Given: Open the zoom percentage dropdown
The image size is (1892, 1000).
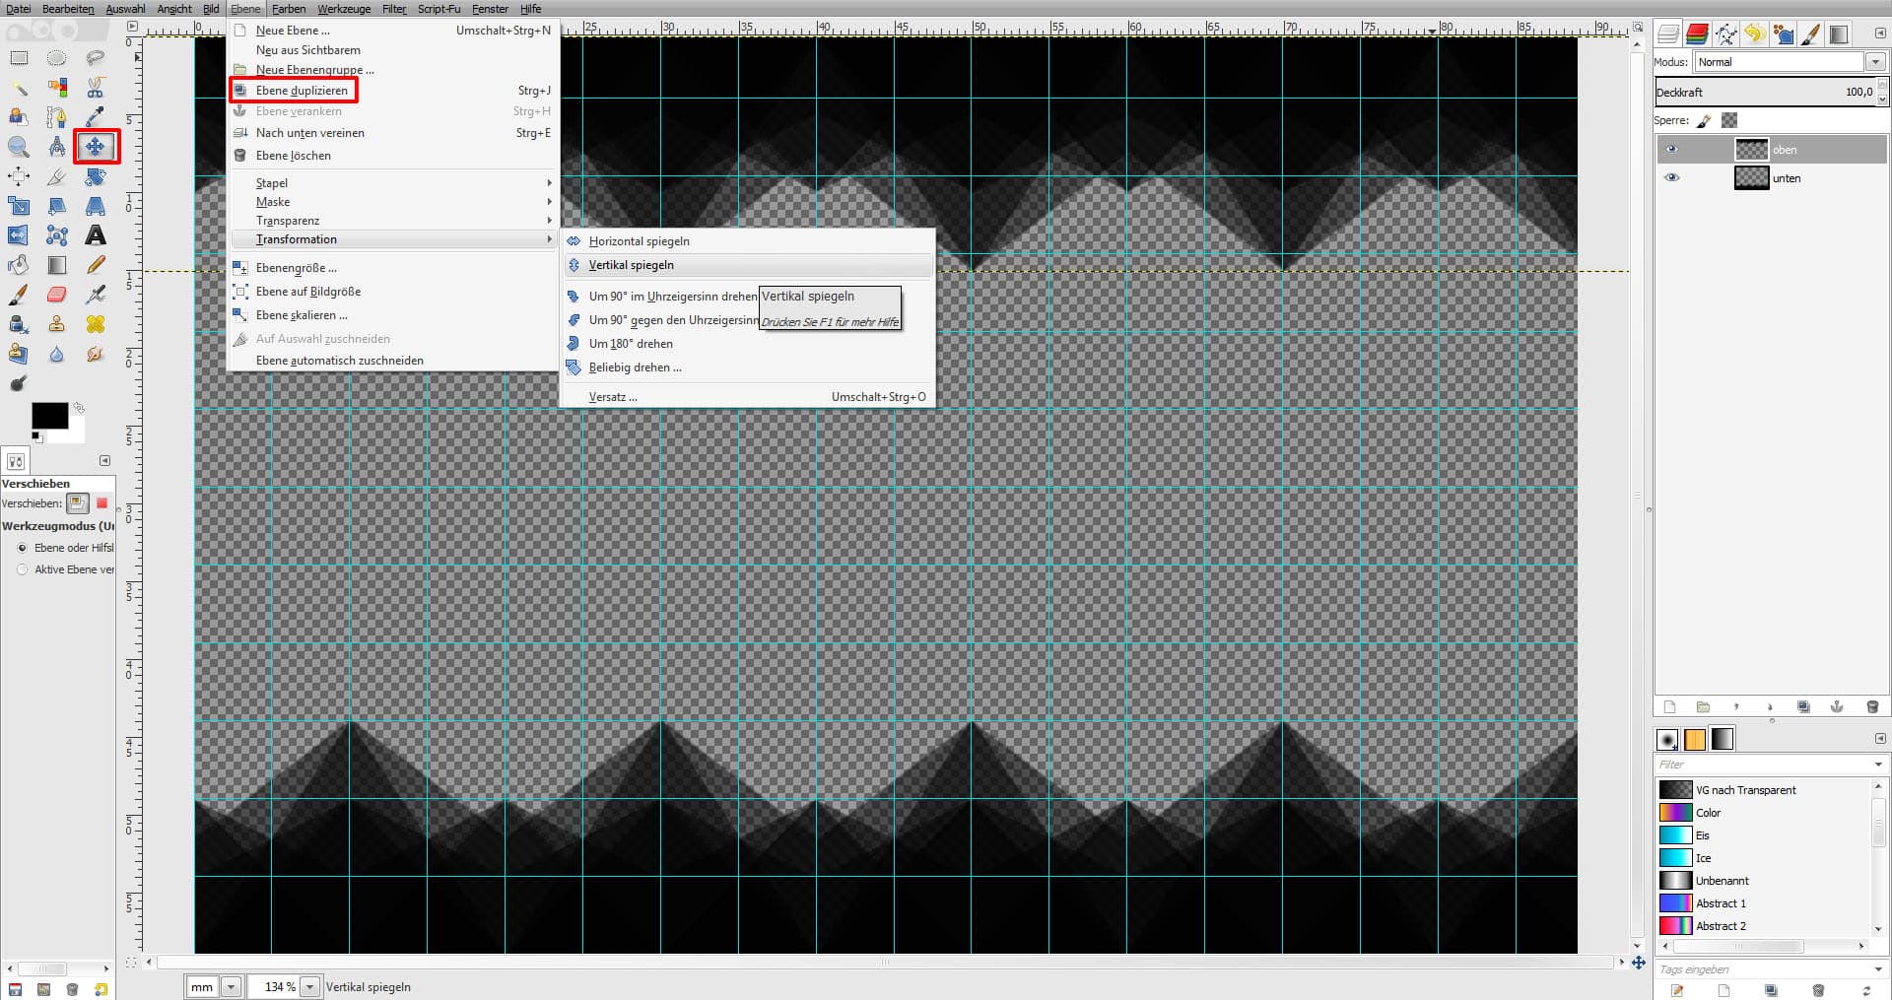Looking at the screenshot, I should tap(310, 986).
